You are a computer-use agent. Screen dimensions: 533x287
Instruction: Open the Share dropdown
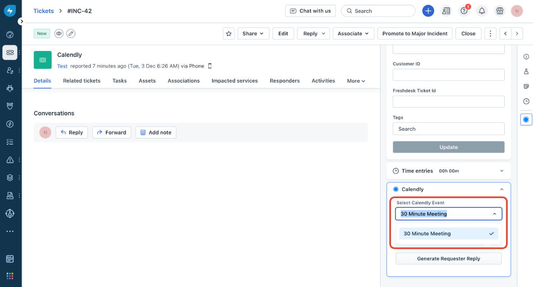pos(253,34)
